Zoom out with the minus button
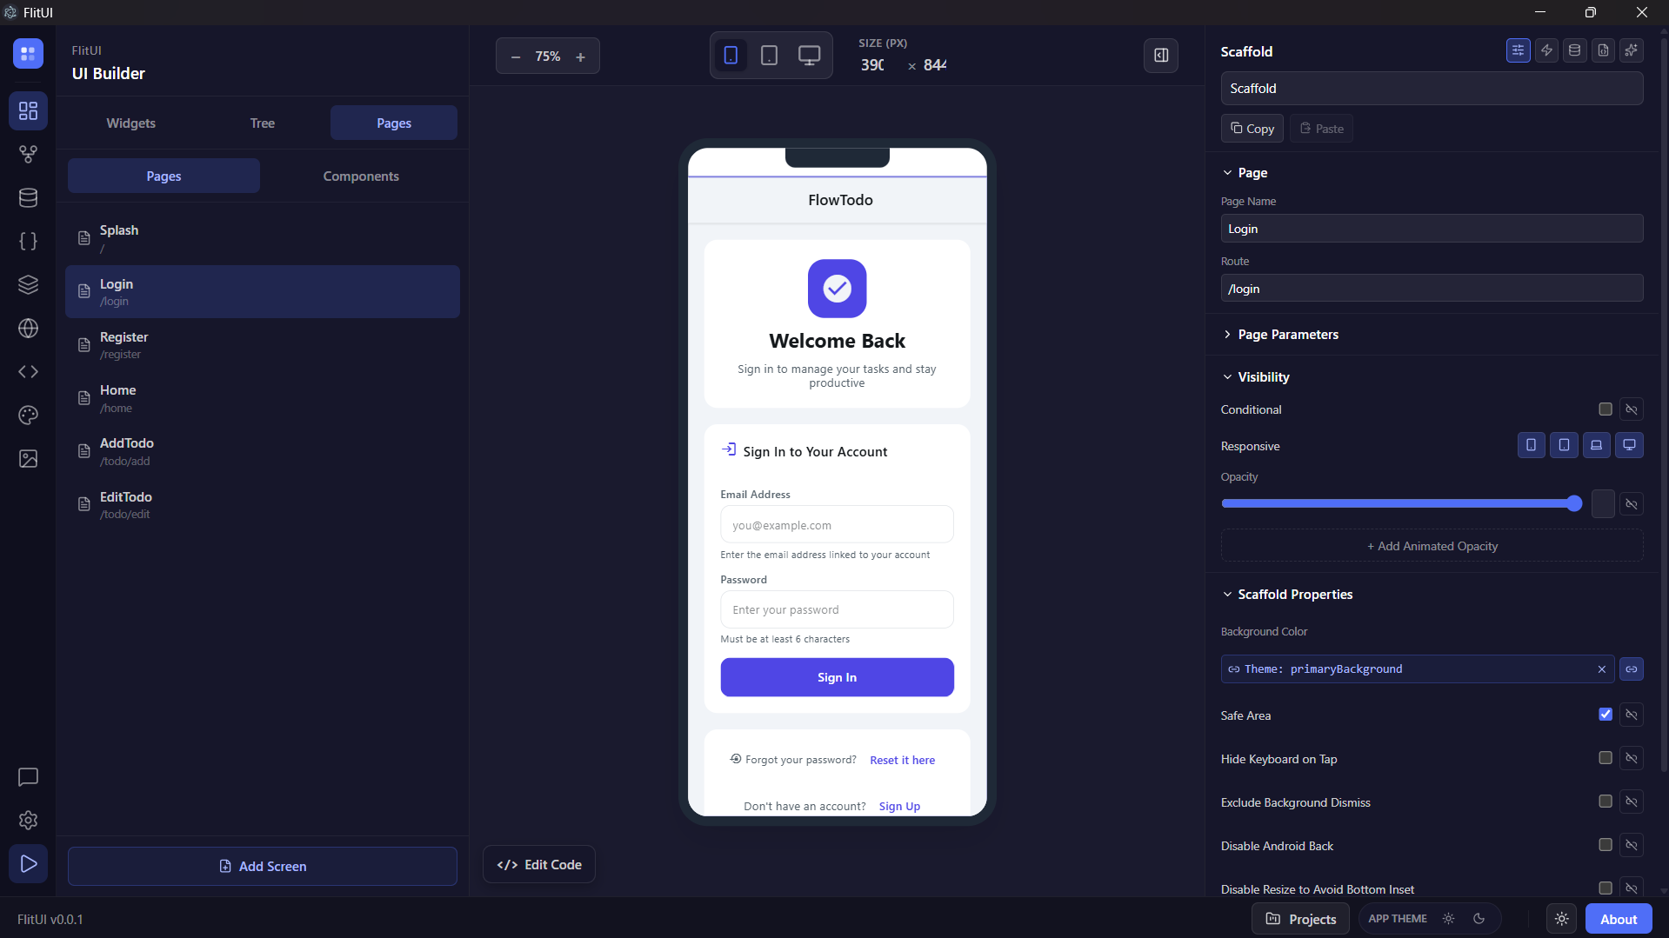 [x=516, y=57]
